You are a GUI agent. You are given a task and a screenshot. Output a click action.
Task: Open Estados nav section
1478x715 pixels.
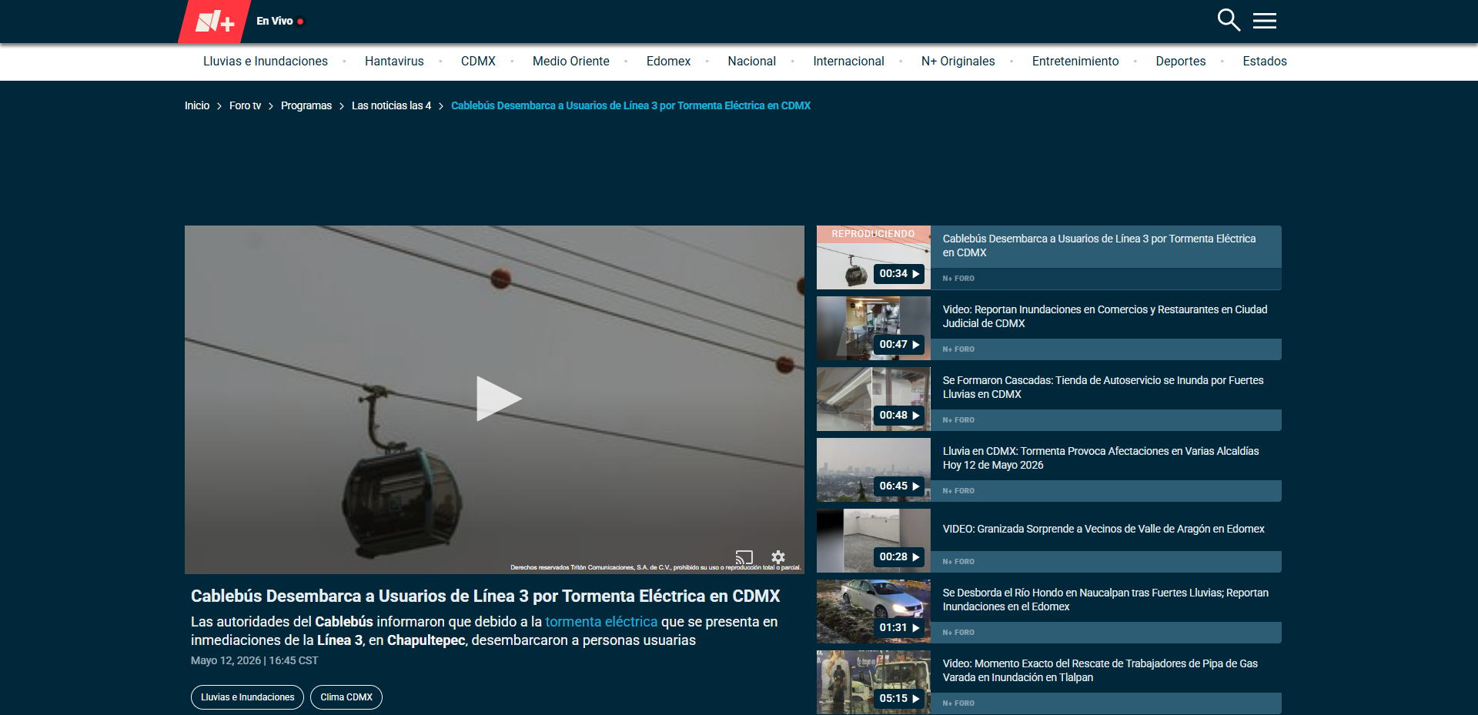coord(1265,62)
